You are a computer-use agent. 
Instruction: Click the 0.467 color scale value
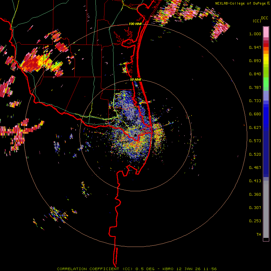click(255, 168)
